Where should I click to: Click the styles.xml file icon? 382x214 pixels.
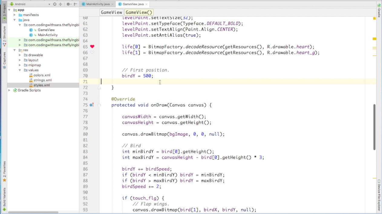(x=31, y=85)
